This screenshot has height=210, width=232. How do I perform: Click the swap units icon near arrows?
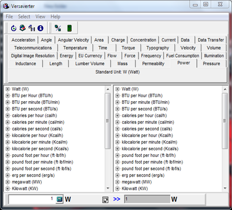tap(105, 199)
